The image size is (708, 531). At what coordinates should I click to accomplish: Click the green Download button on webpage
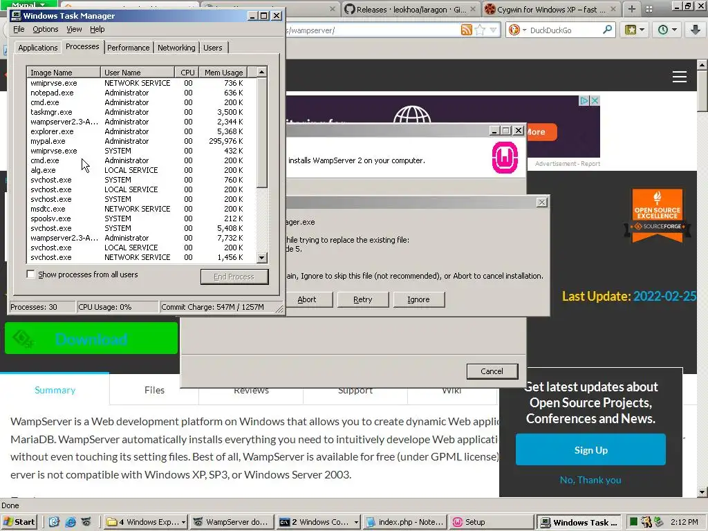pos(91,338)
